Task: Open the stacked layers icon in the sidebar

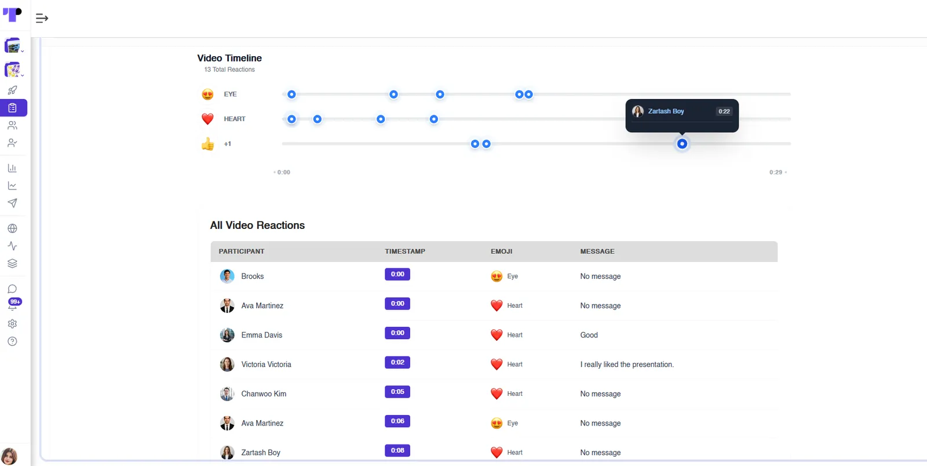Action: (12, 263)
